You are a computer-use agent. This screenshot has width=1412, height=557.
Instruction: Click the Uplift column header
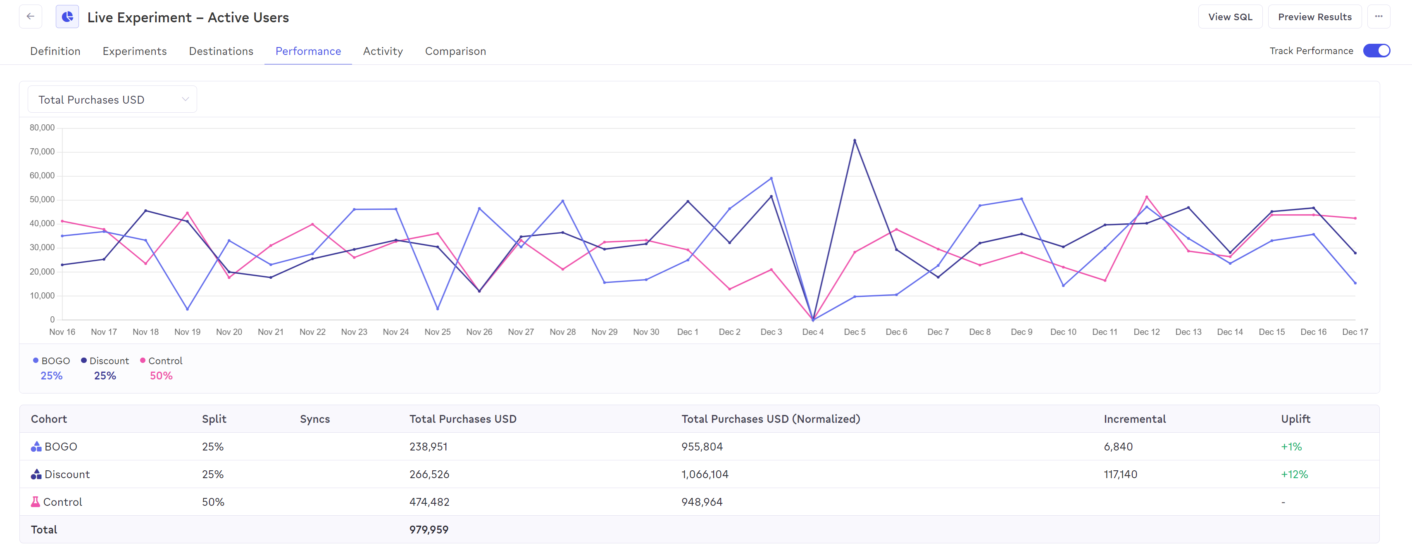pos(1295,419)
